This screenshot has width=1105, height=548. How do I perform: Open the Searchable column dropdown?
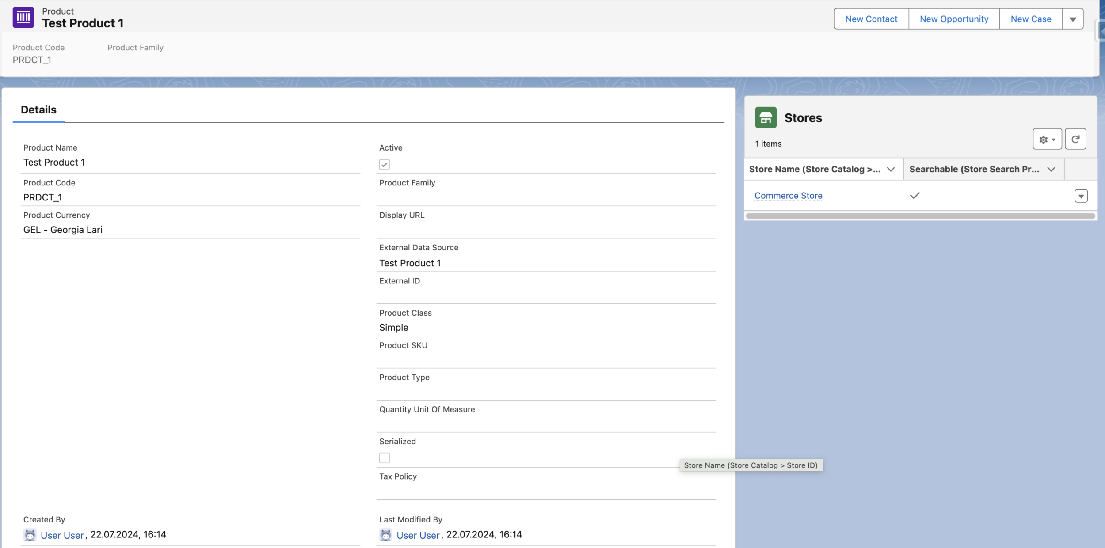point(1051,169)
